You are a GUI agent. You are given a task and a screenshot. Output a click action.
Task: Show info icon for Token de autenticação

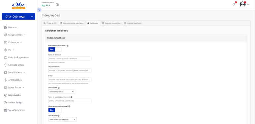[x=72, y=97]
